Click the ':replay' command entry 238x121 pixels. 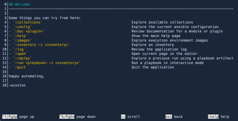coord(23,58)
